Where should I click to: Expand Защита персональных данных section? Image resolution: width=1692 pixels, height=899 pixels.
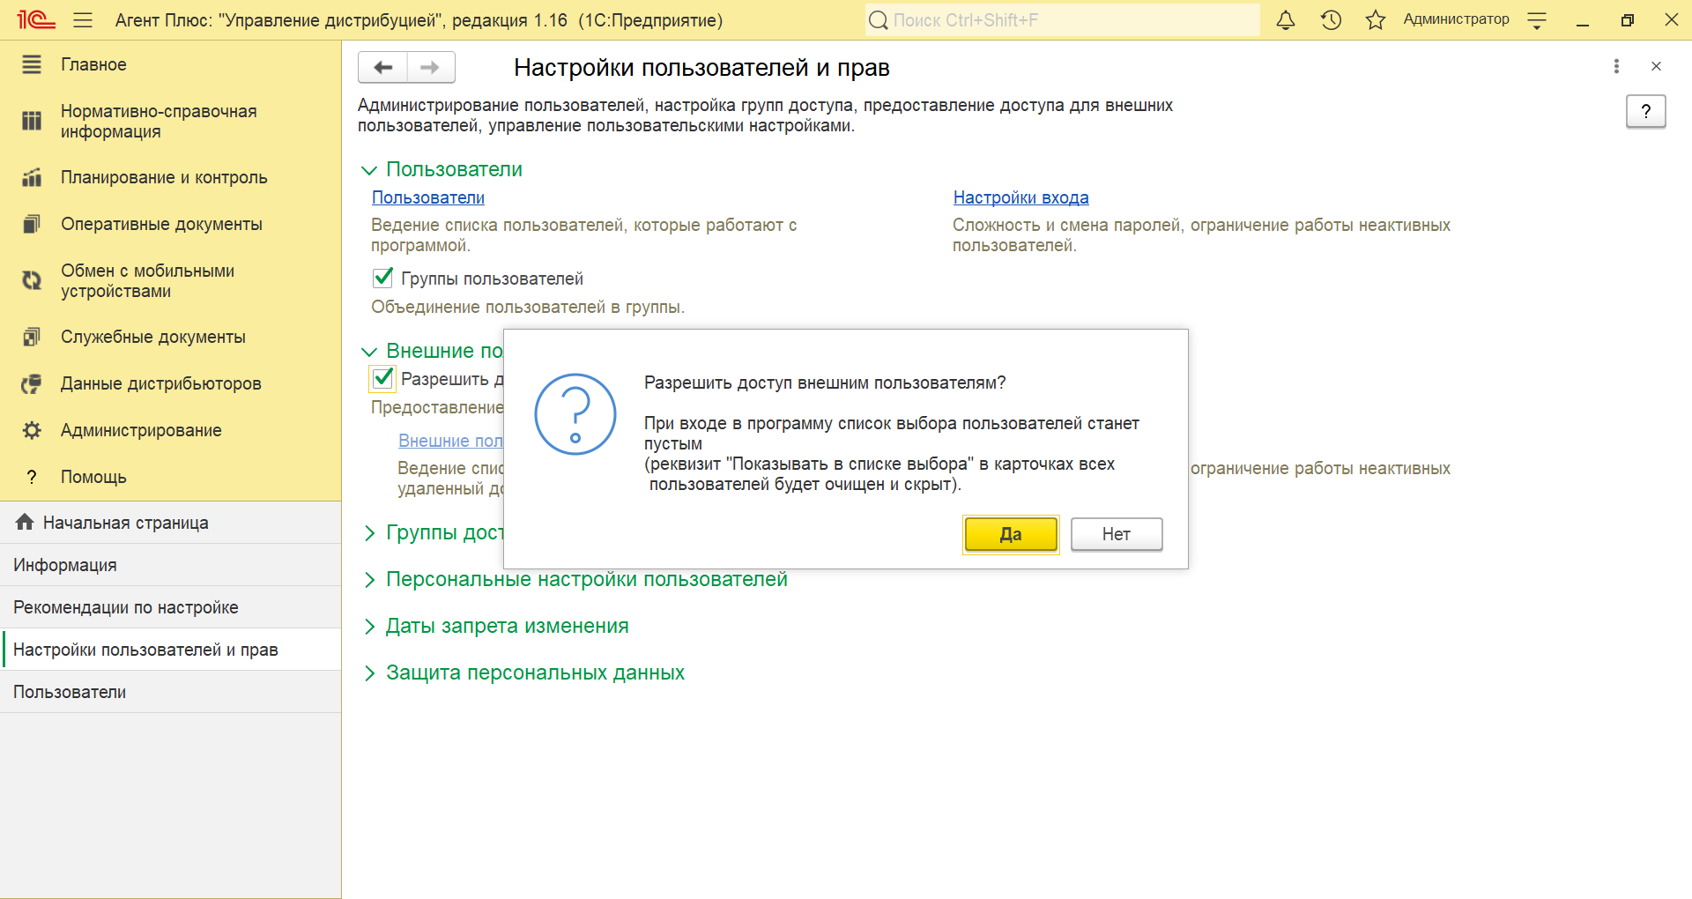(535, 672)
